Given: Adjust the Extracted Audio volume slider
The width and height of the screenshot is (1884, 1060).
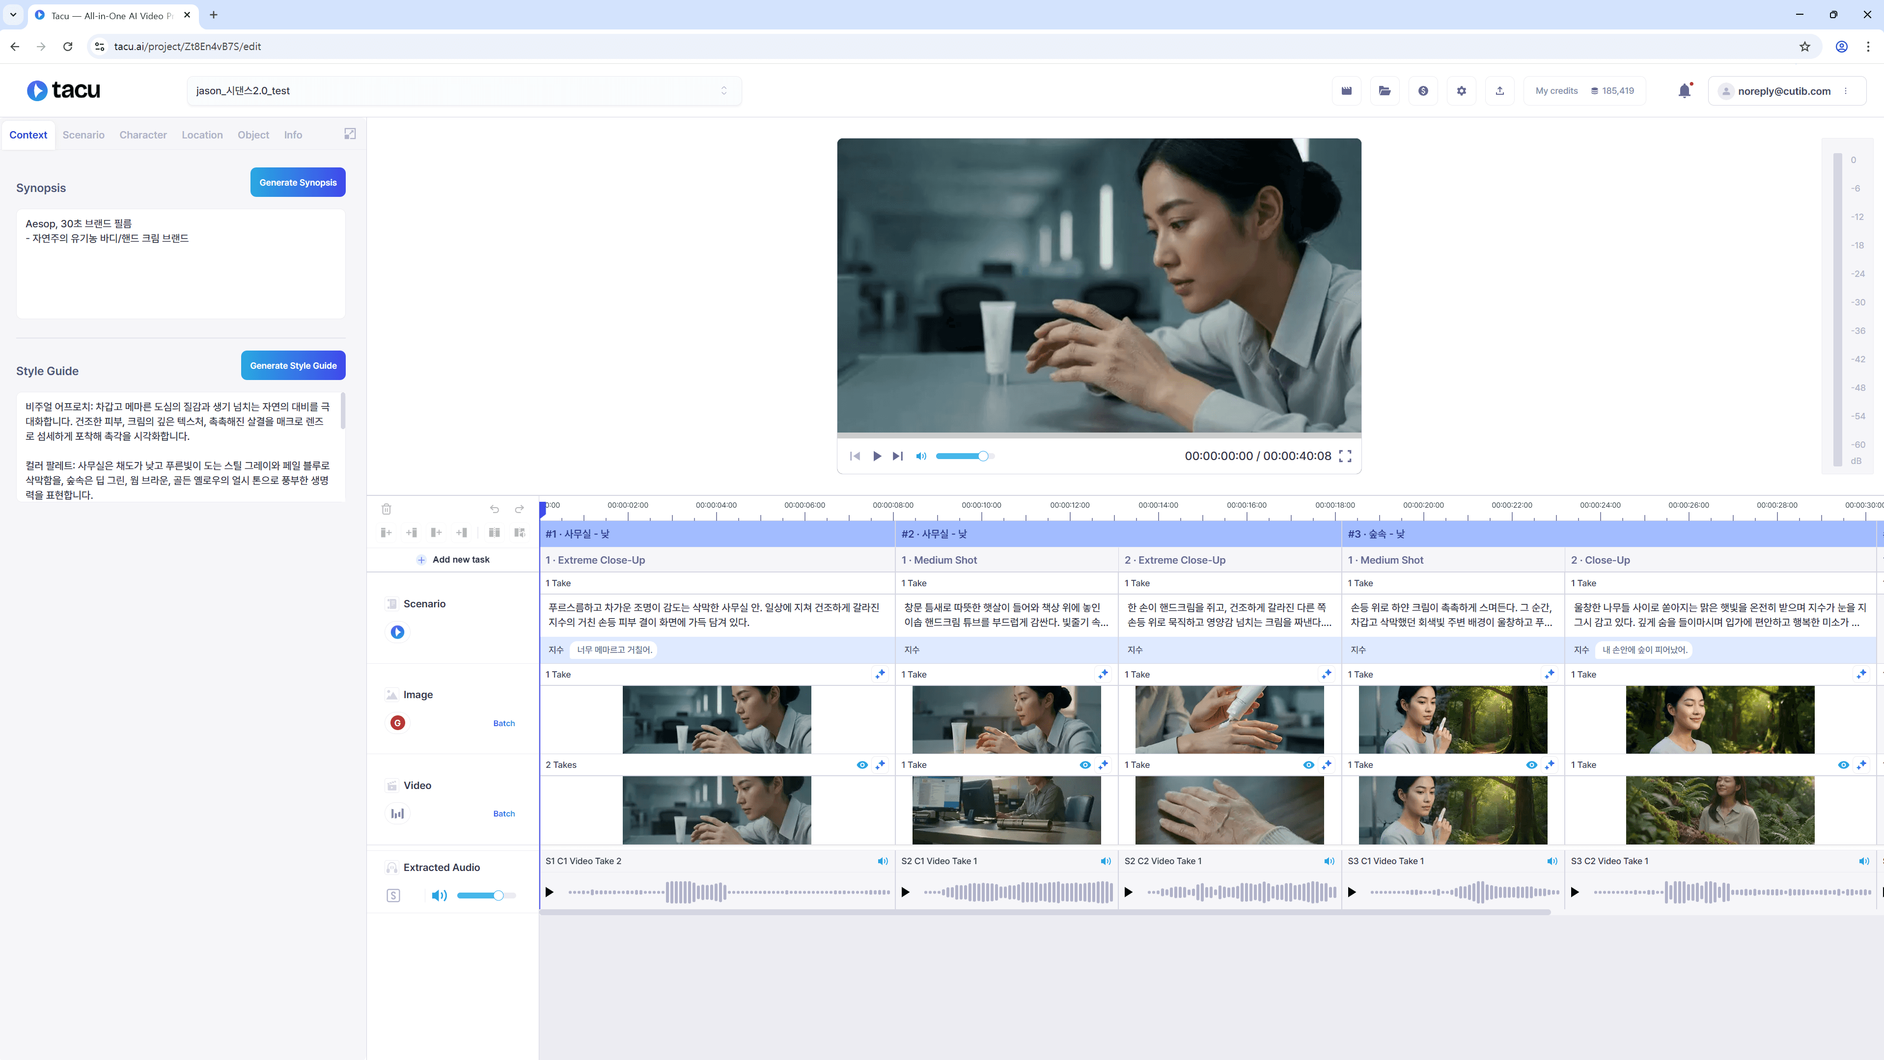Looking at the screenshot, I should coord(486,896).
